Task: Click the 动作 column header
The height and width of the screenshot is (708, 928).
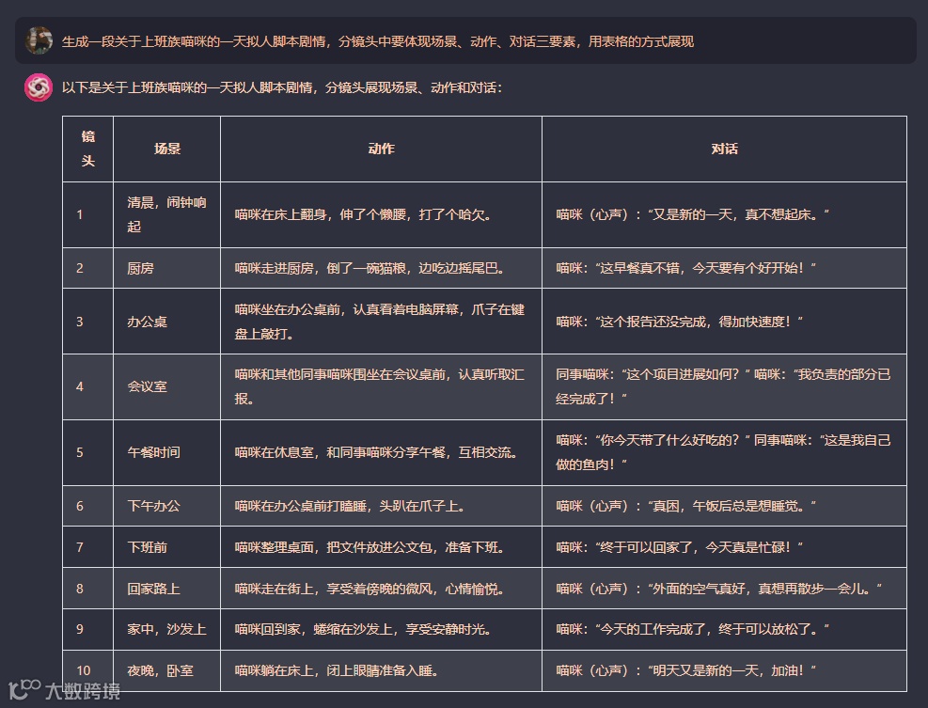Action: pyautogui.click(x=381, y=149)
